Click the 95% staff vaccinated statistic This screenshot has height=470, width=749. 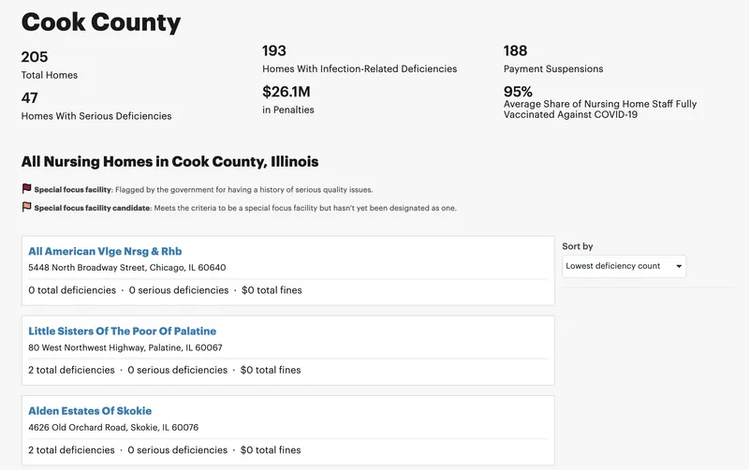point(600,102)
